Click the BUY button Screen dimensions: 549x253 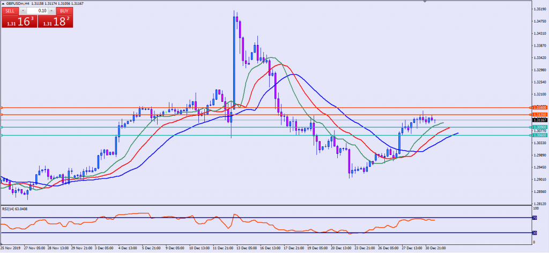coord(63,11)
